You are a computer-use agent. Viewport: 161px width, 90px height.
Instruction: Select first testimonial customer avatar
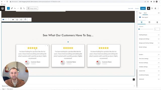click(27, 63)
